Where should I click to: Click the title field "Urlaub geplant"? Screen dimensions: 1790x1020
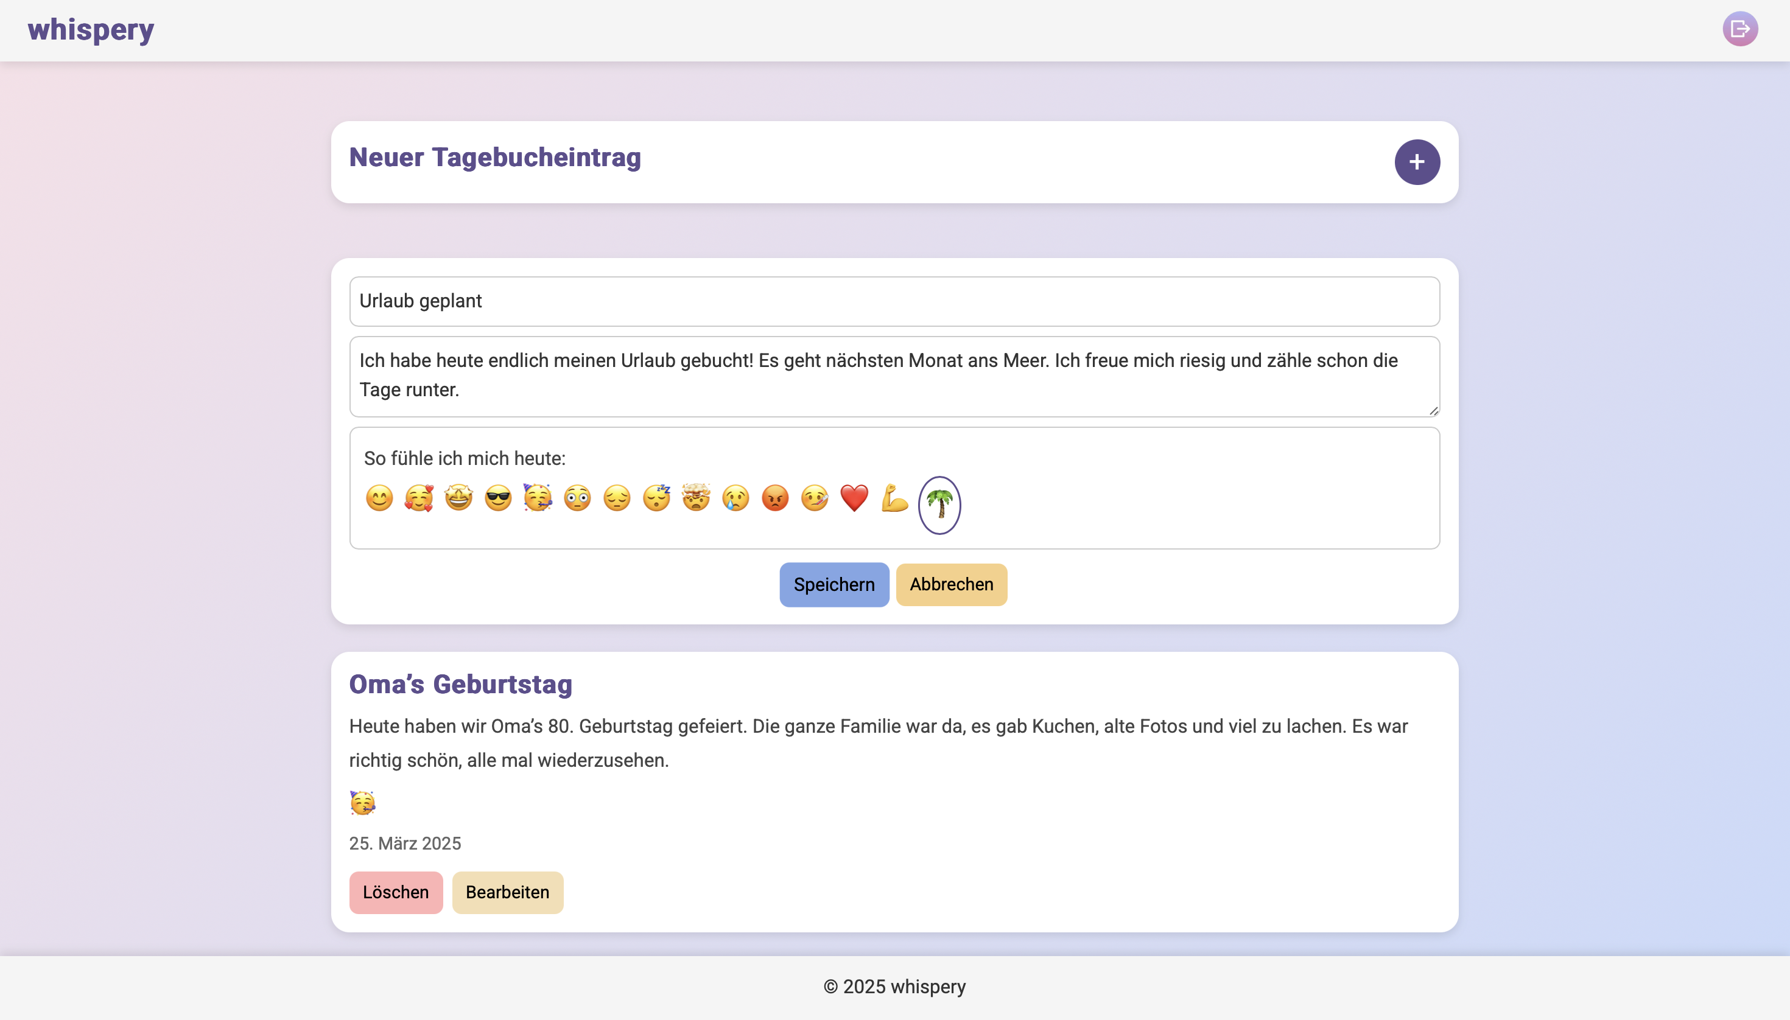894,301
